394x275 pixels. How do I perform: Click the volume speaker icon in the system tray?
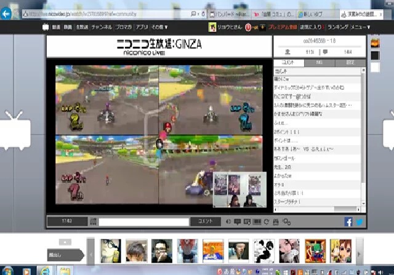381,272
